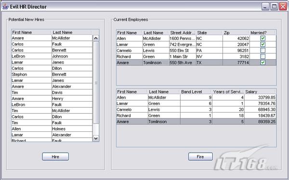Click salary value 33799.85
This screenshot has width=289, height=180.
[260, 97]
